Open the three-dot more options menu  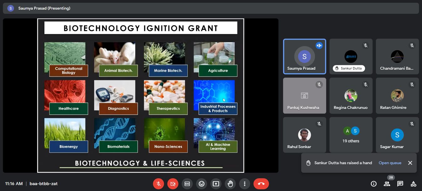[x=245, y=184]
